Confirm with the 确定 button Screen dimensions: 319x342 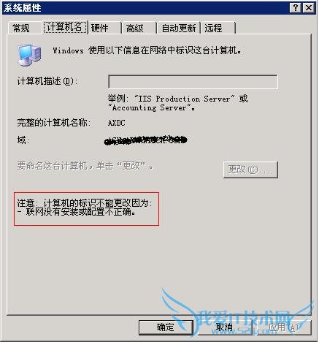pos(166,327)
